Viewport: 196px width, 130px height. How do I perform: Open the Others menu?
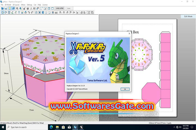(x=23, y=5)
